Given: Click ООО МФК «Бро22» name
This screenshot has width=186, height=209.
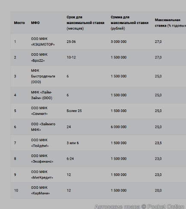Looking at the screenshot, I should click(x=39, y=58).
